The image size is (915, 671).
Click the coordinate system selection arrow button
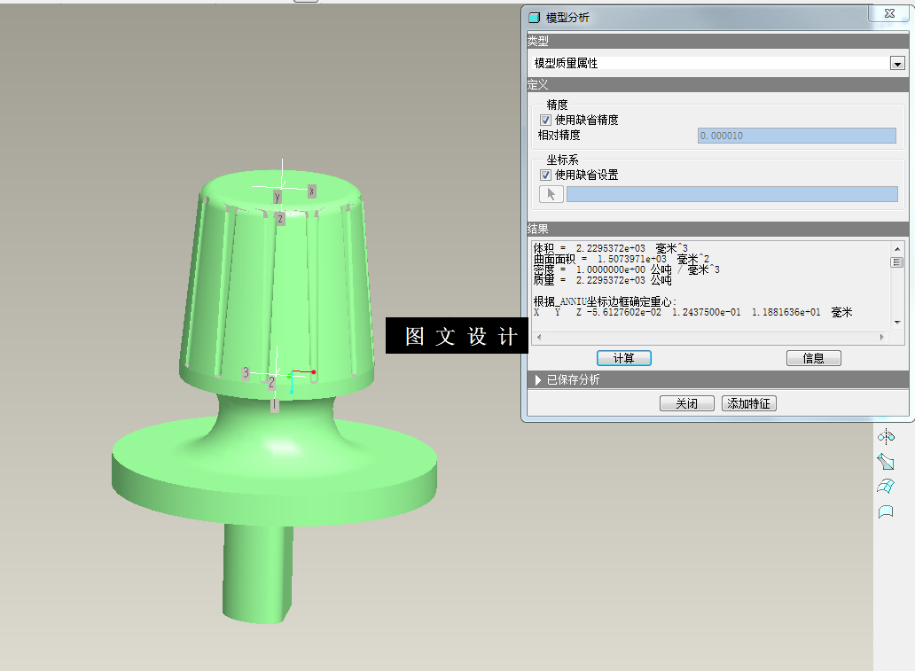(551, 194)
